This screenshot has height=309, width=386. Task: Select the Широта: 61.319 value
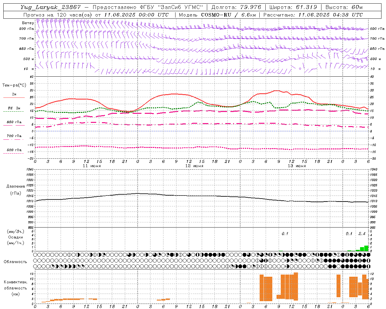coord(293,7)
